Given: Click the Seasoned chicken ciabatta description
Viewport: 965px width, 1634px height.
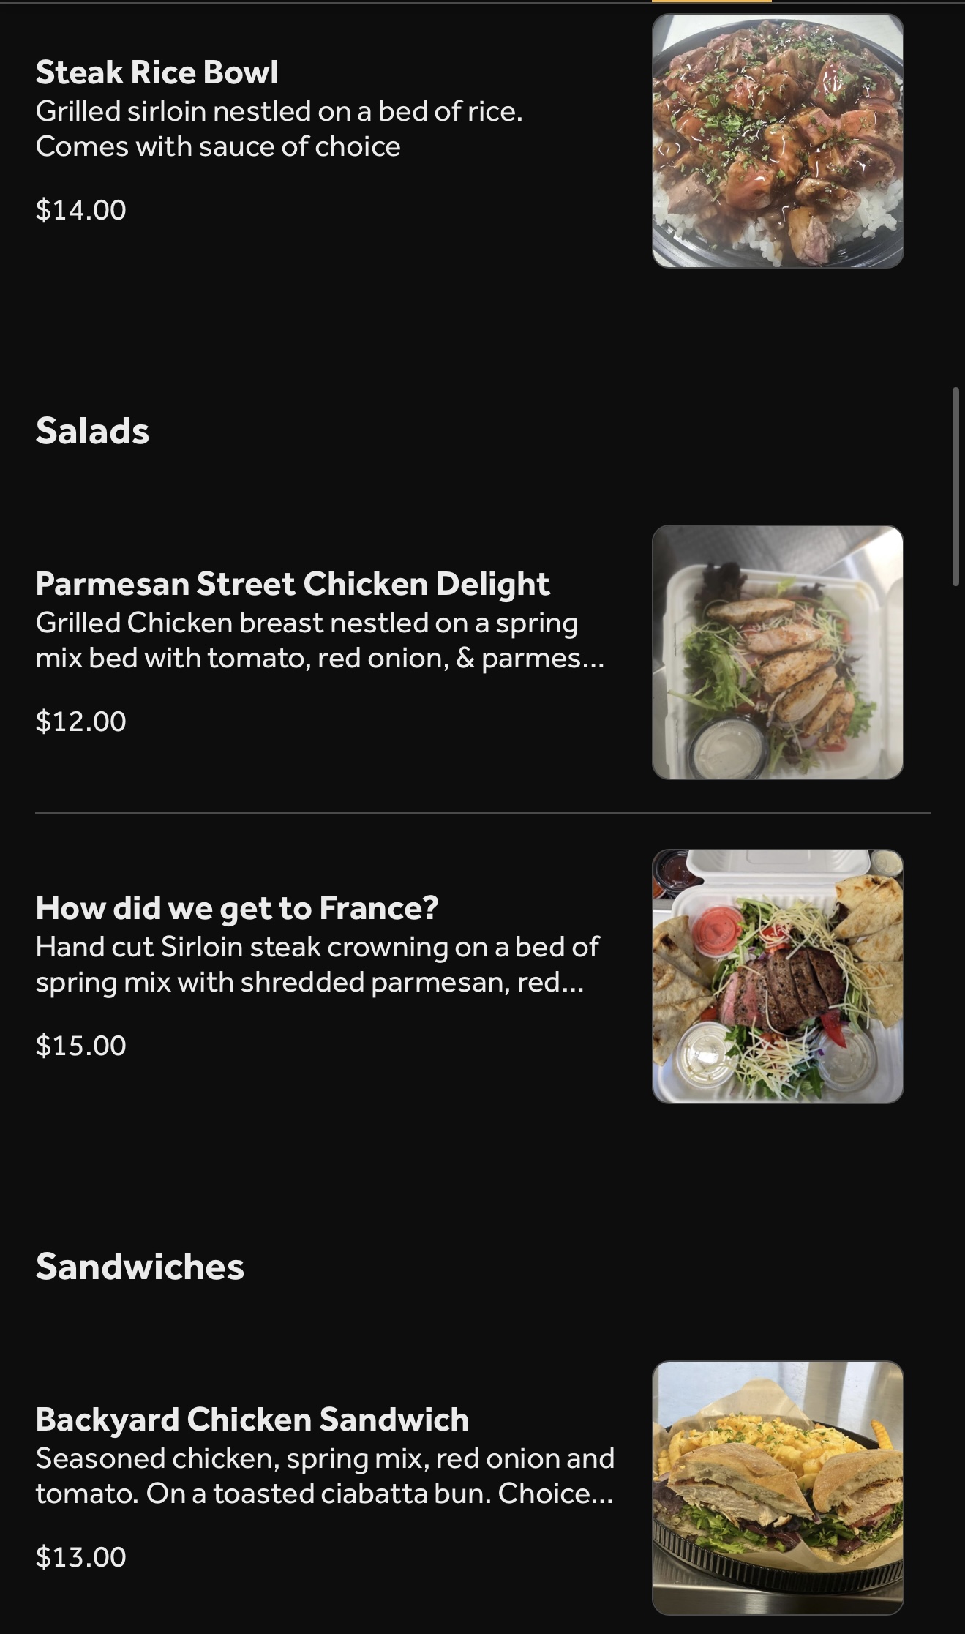Looking at the screenshot, I should click(x=324, y=1476).
